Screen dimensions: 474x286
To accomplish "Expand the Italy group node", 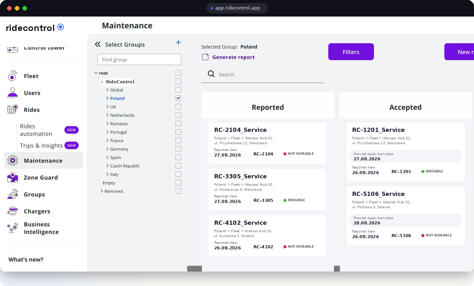I will (107, 174).
